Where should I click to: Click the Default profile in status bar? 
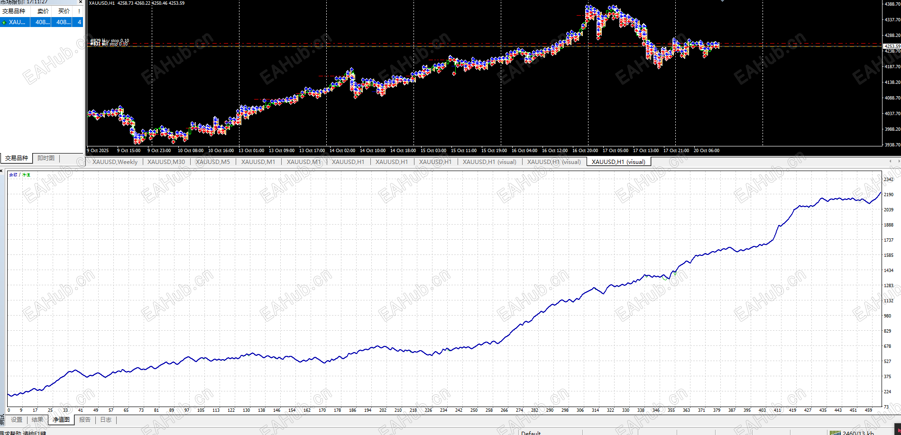531,433
